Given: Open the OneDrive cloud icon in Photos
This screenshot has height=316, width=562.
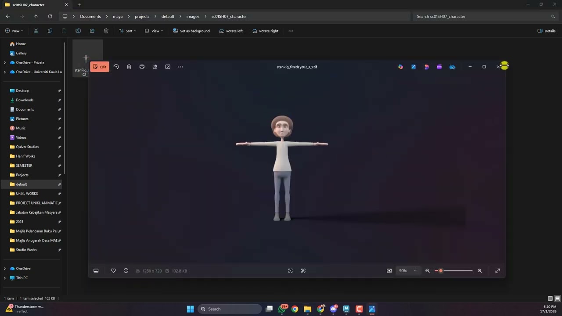Looking at the screenshot, I should pos(452,67).
